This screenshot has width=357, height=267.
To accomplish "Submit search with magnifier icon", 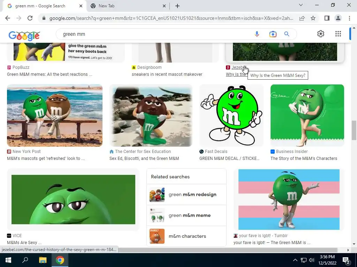I will tap(287, 34).
